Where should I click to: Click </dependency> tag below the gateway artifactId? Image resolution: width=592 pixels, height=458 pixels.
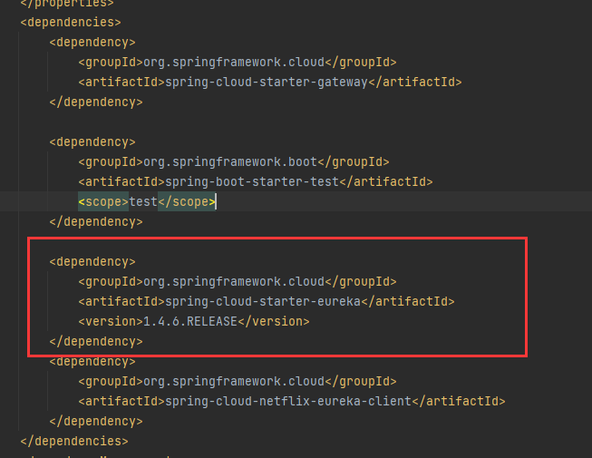coord(96,102)
